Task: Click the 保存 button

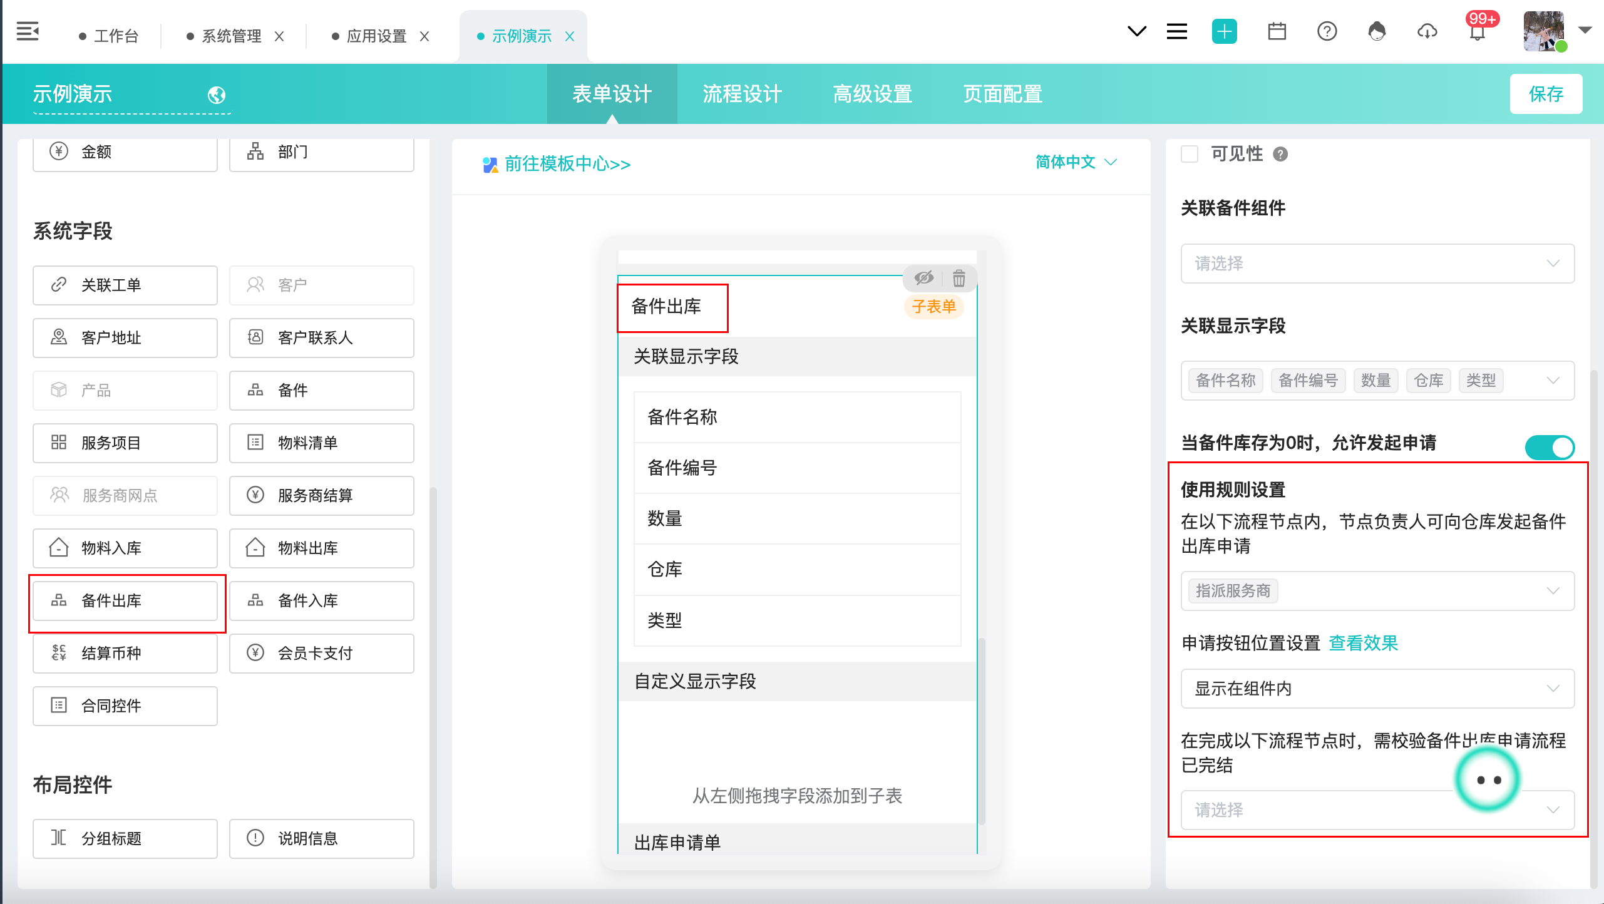Action: pos(1545,95)
